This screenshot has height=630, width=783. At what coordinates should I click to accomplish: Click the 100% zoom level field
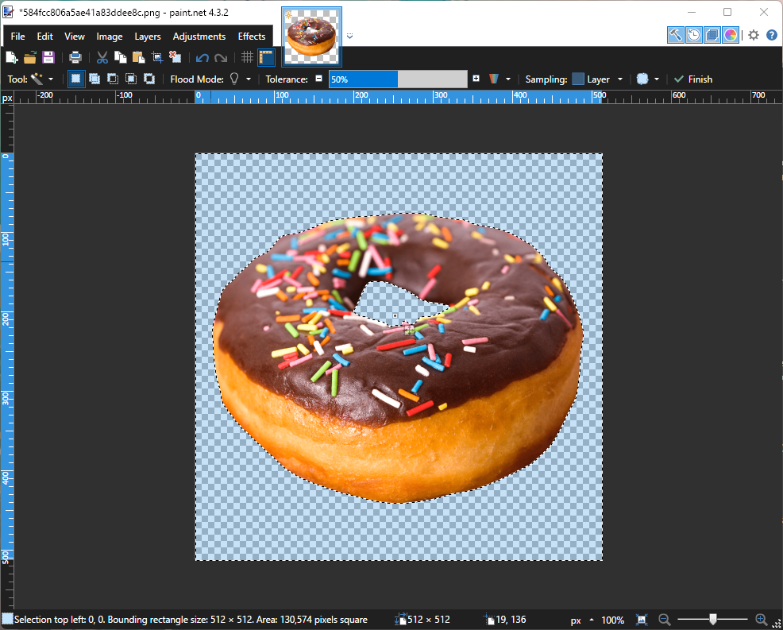pyautogui.click(x=613, y=620)
